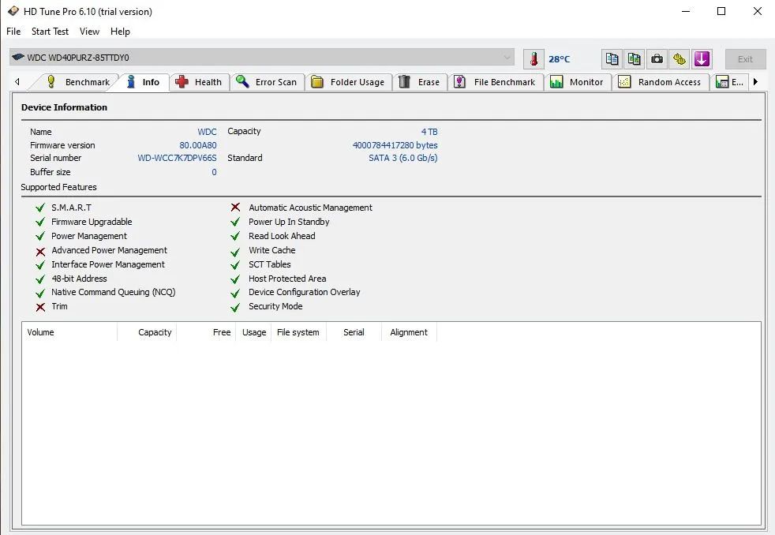Click the SATA 3 (6.0 Gb/s) value
Viewport: 775px width, 535px height.
pyautogui.click(x=402, y=158)
